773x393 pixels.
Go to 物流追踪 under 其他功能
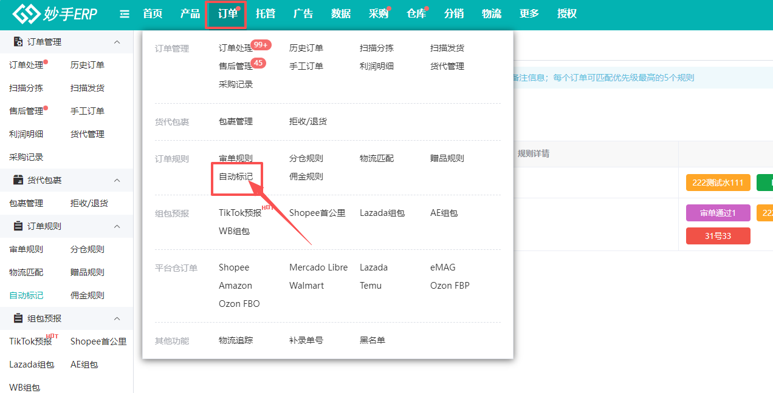point(236,340)
